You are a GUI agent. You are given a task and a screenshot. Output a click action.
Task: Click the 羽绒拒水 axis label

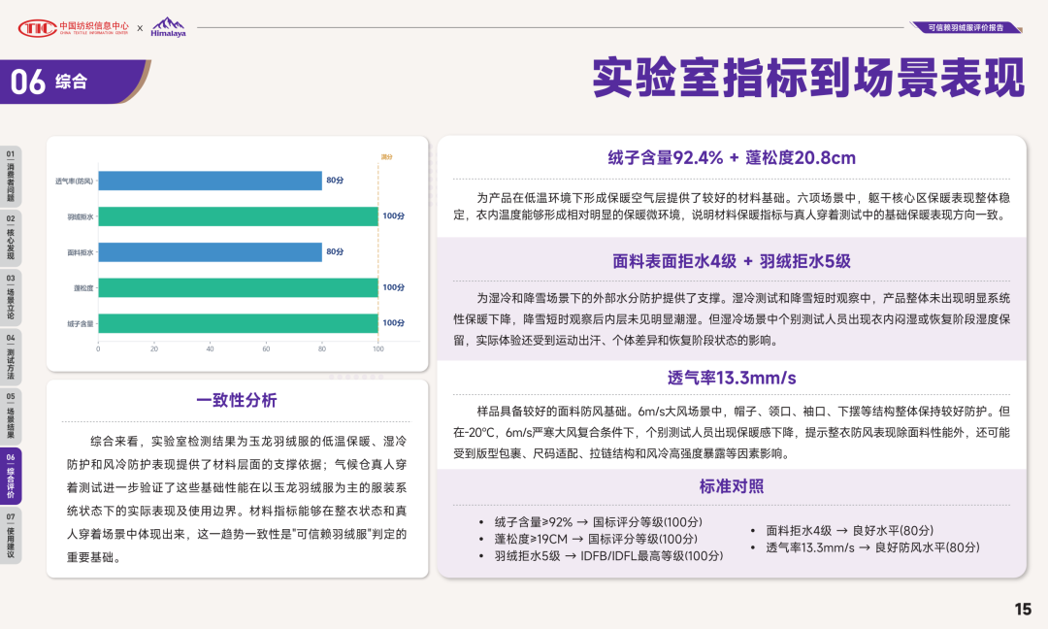[x=81, y=216]
